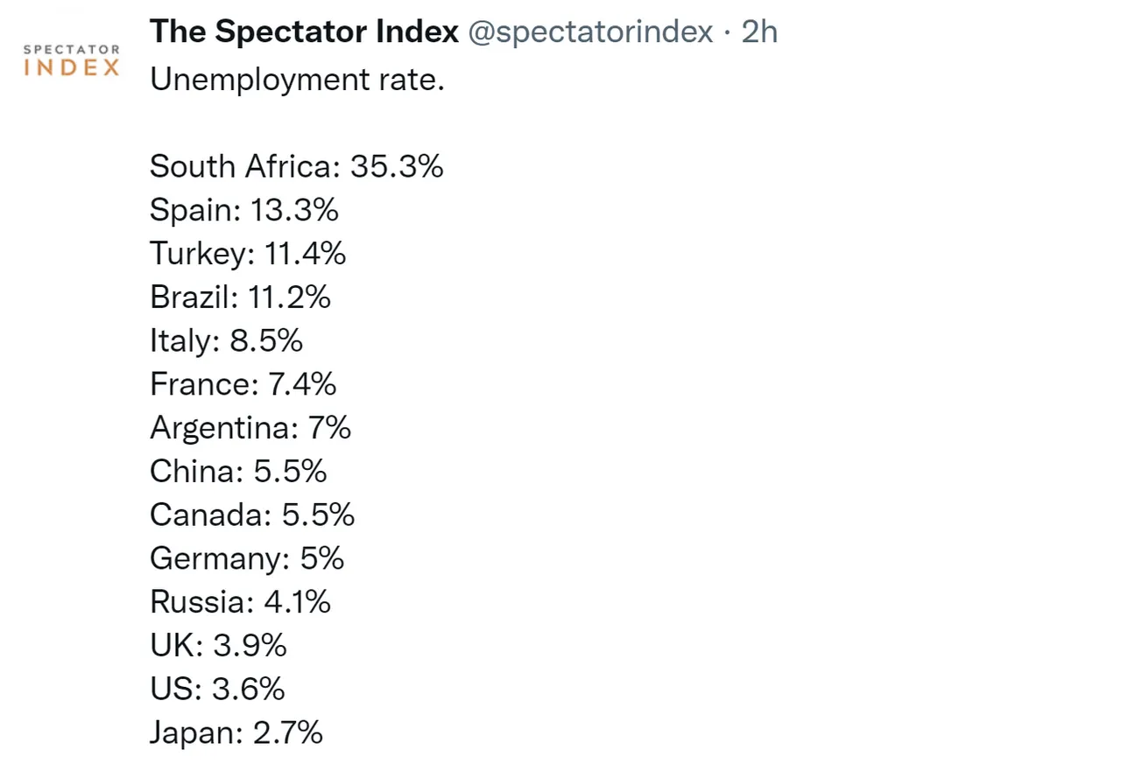The width and height of the screenshot is (1121, 771).
Task: Click the Argentina: 7% entry
Action: [250, 428]
